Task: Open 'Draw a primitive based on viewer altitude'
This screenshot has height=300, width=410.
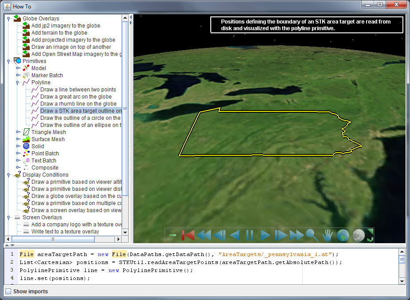Action: point(76,182)
